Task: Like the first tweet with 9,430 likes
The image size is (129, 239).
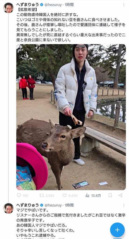Action: [x=70, y=195]
